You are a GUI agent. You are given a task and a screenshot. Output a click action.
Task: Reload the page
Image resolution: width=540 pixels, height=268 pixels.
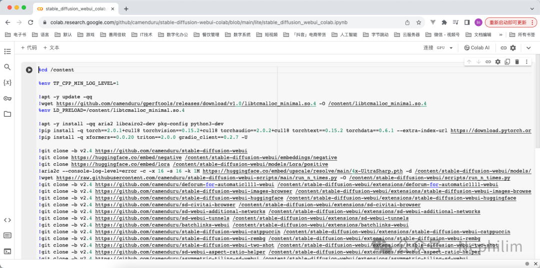coord(30,22)
